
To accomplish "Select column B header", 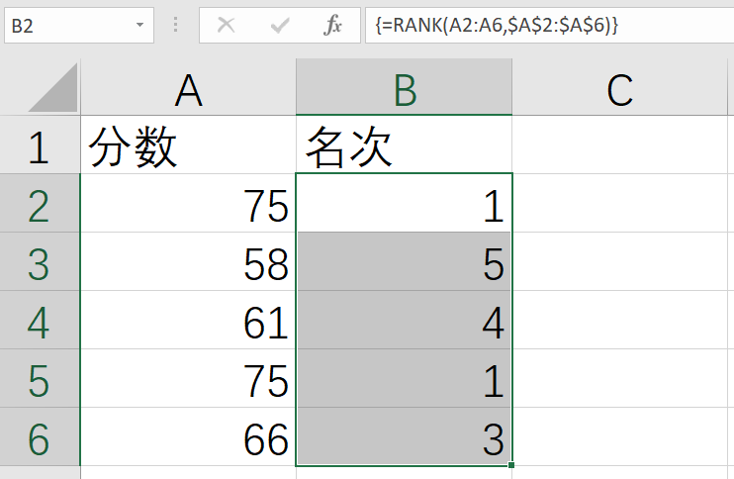I will coord(404,90).
